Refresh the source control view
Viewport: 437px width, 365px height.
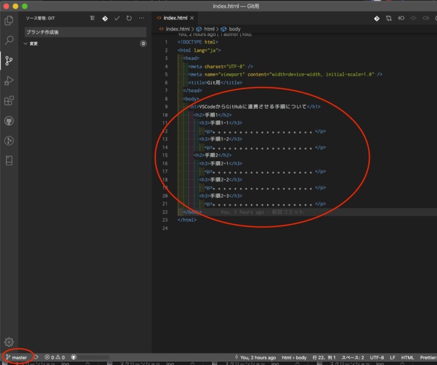(x=129, y=18)
